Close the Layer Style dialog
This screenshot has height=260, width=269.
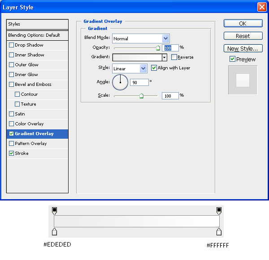pyautogui.click(x=262, y=7)
